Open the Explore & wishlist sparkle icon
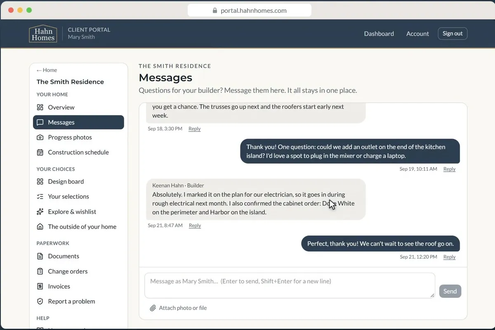The height and width of the screenshot is (330, 495). pos(40,212)
